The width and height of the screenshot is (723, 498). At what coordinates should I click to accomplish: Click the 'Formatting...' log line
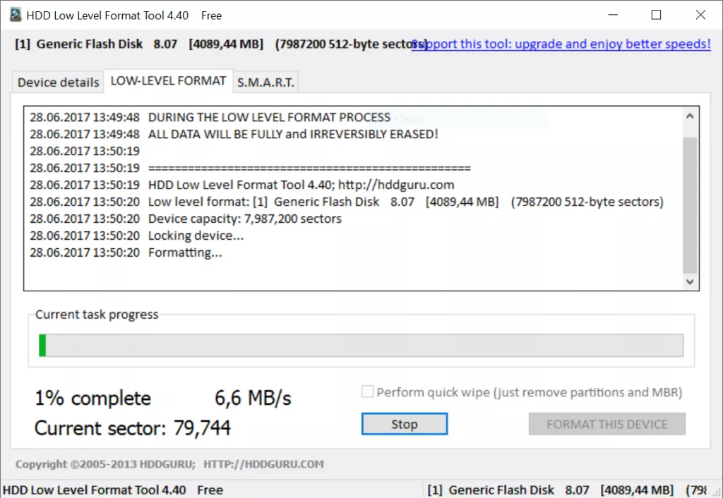click(126, 253)
